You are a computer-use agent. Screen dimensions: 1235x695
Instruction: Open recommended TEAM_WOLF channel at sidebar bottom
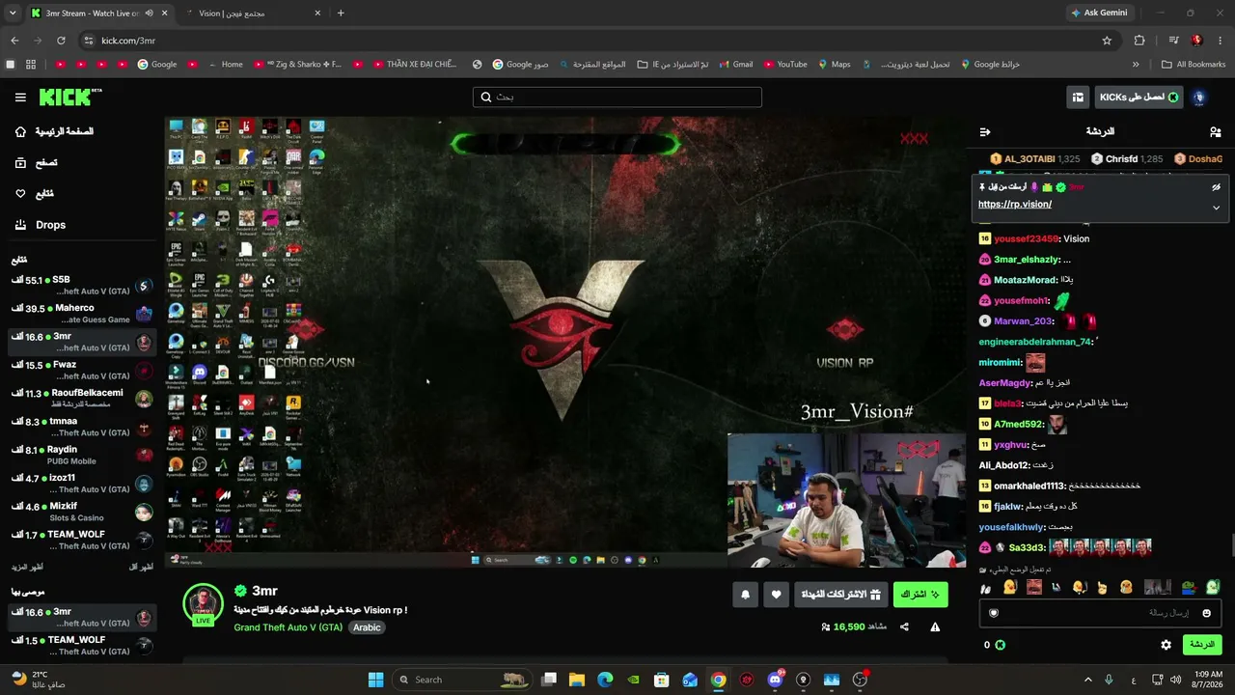point(82,646)
